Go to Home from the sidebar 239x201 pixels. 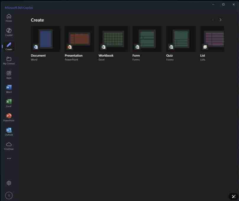click(x=9, y=18)
